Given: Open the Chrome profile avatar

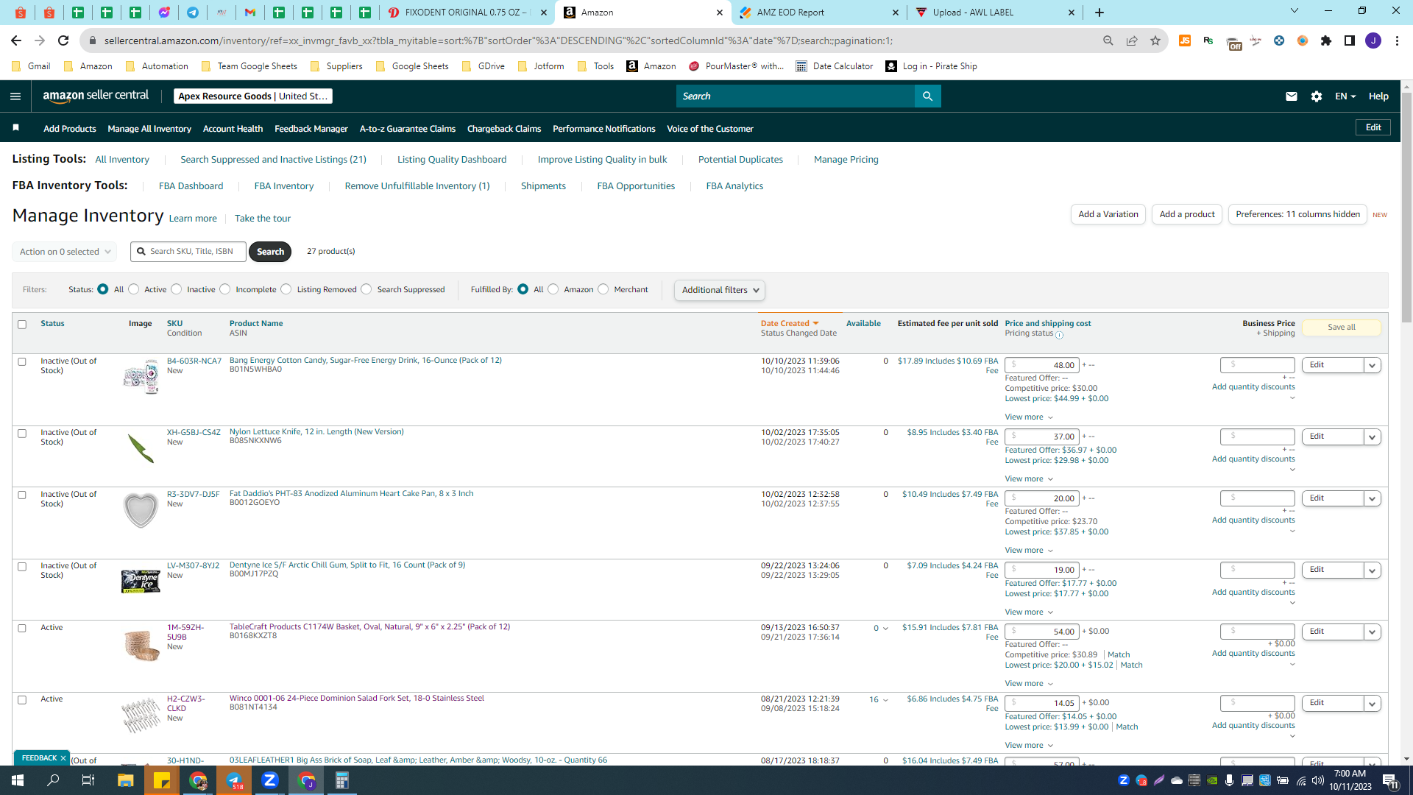Looking at the screenshot, I should coord(1373,40).
